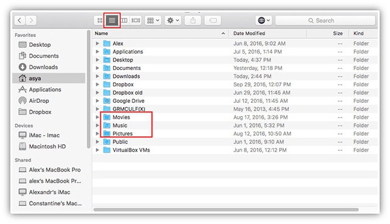
Task: Select the Google Drive folder icon
Action: (107, 101)
